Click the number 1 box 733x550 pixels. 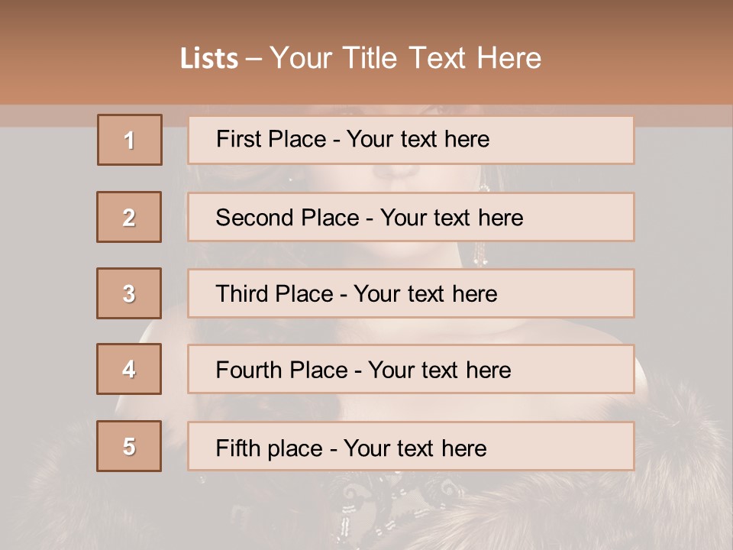coord(130,140)
